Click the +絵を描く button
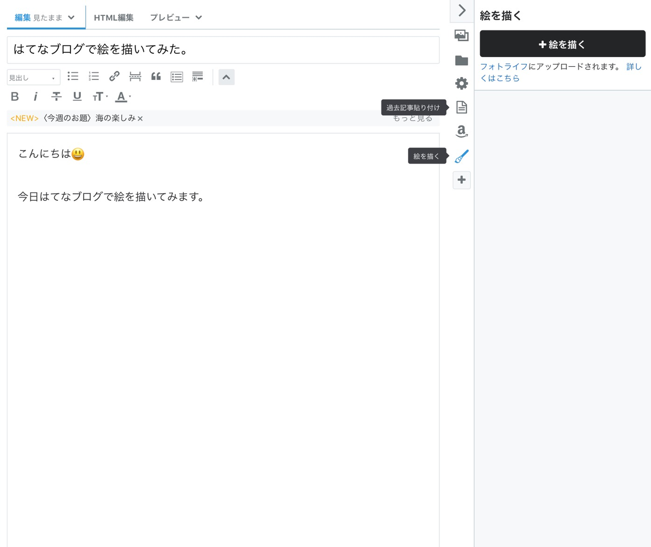This screenshot has height=547, width=651. 563,44
